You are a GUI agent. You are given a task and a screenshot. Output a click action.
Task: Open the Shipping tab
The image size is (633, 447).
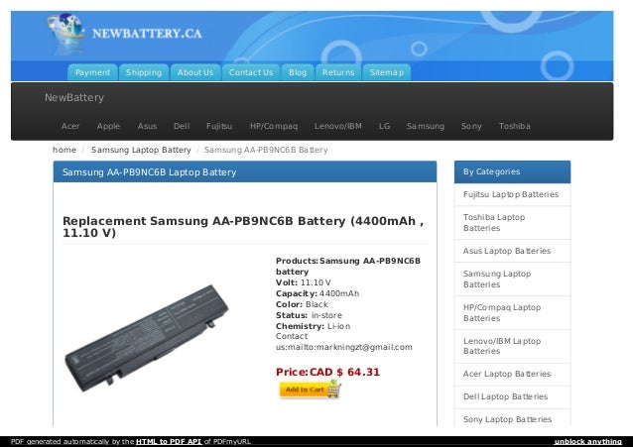click(144, 72)
